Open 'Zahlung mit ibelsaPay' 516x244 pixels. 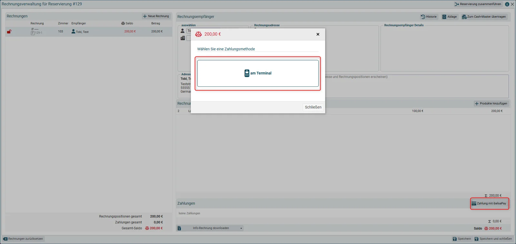[x=489, y=203]
